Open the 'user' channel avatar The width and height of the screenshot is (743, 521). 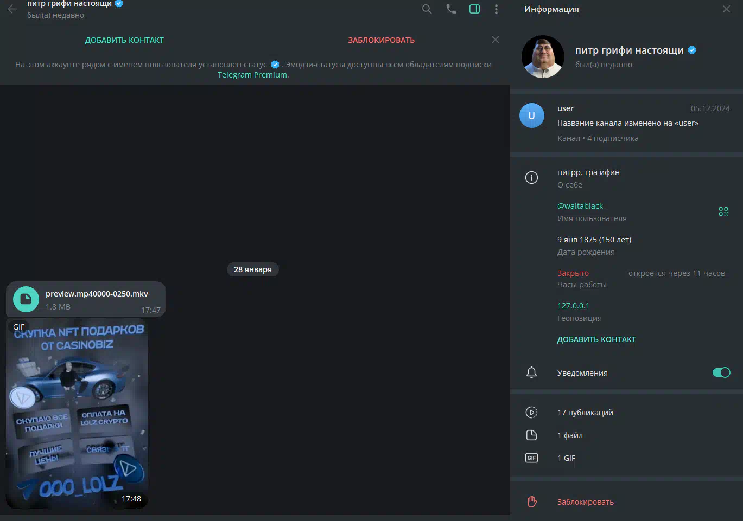[x=532, y=115]
